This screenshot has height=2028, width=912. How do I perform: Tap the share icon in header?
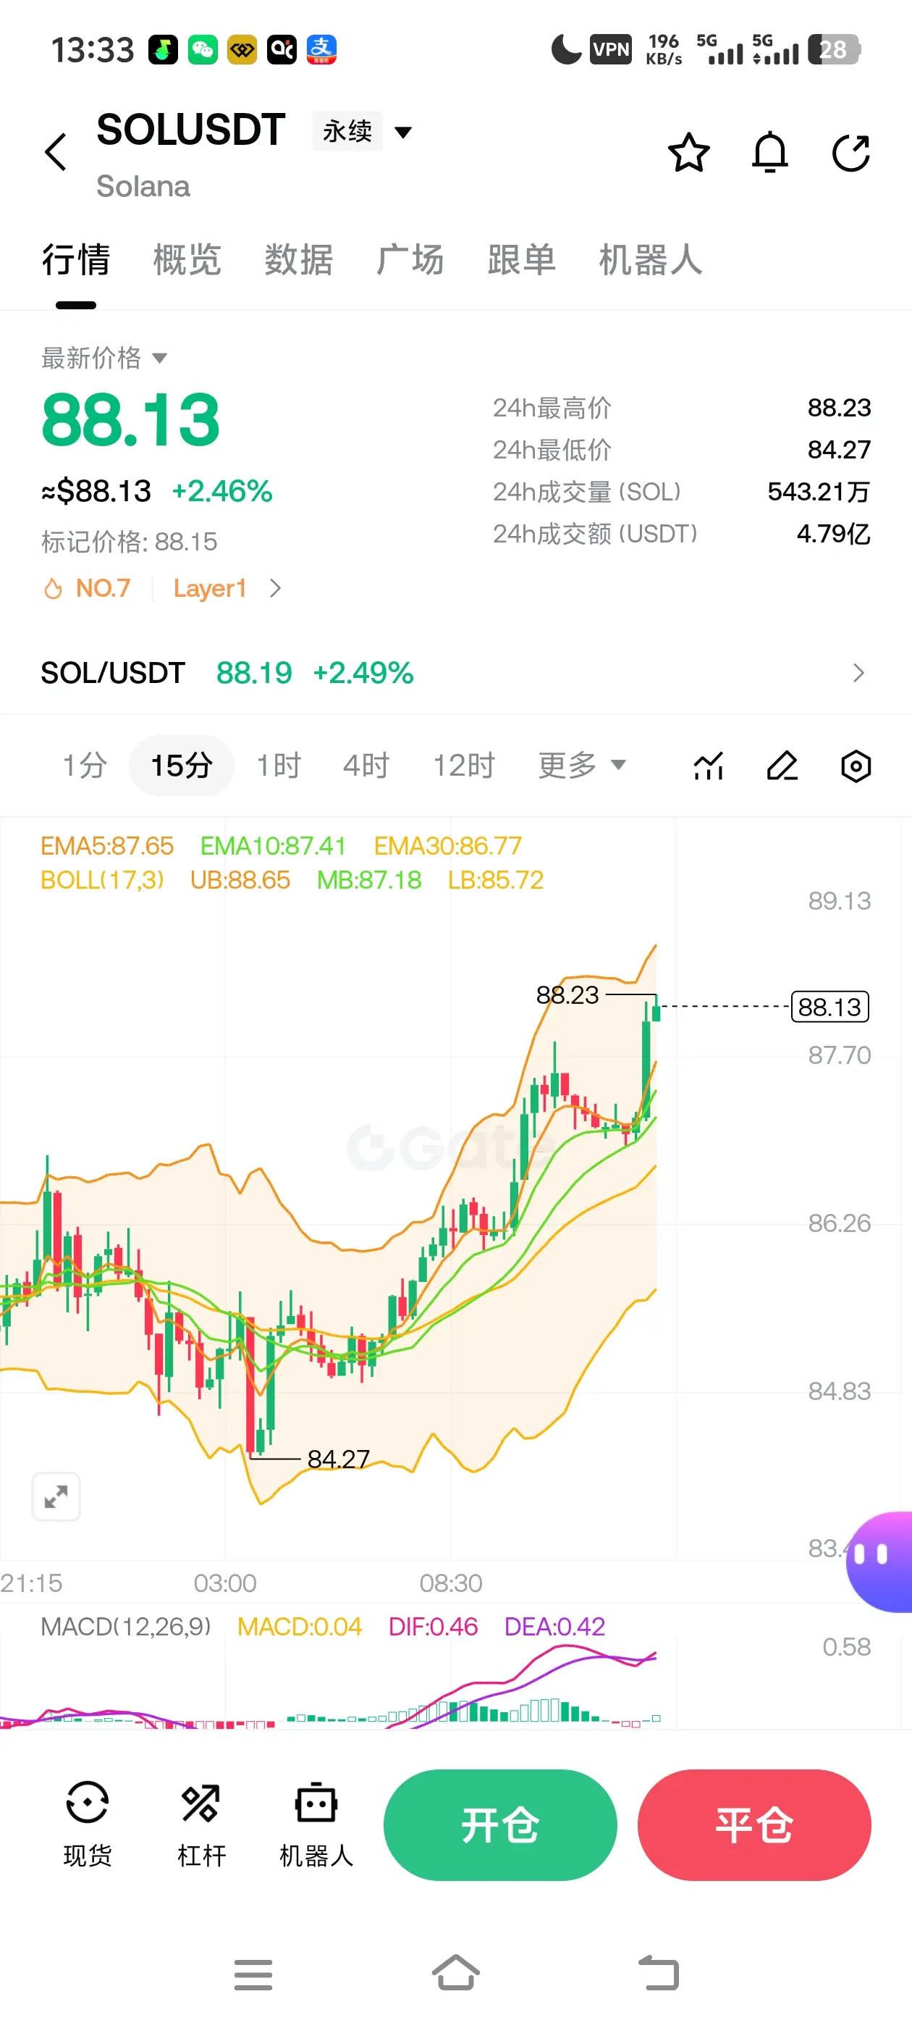click(x=850, y=152)
